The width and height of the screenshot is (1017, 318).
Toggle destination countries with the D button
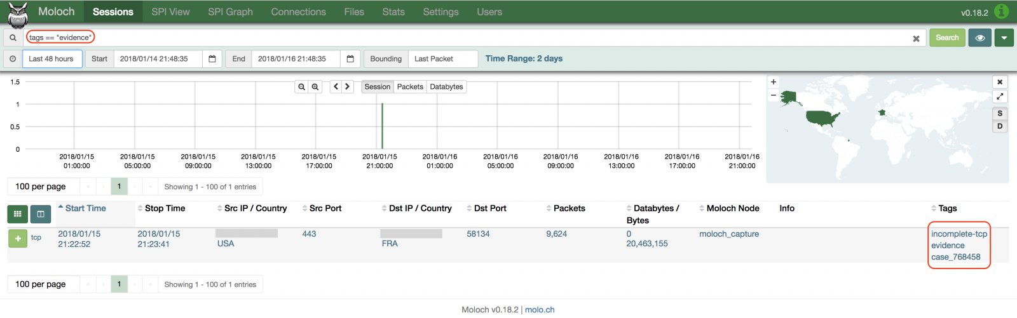1000,126
